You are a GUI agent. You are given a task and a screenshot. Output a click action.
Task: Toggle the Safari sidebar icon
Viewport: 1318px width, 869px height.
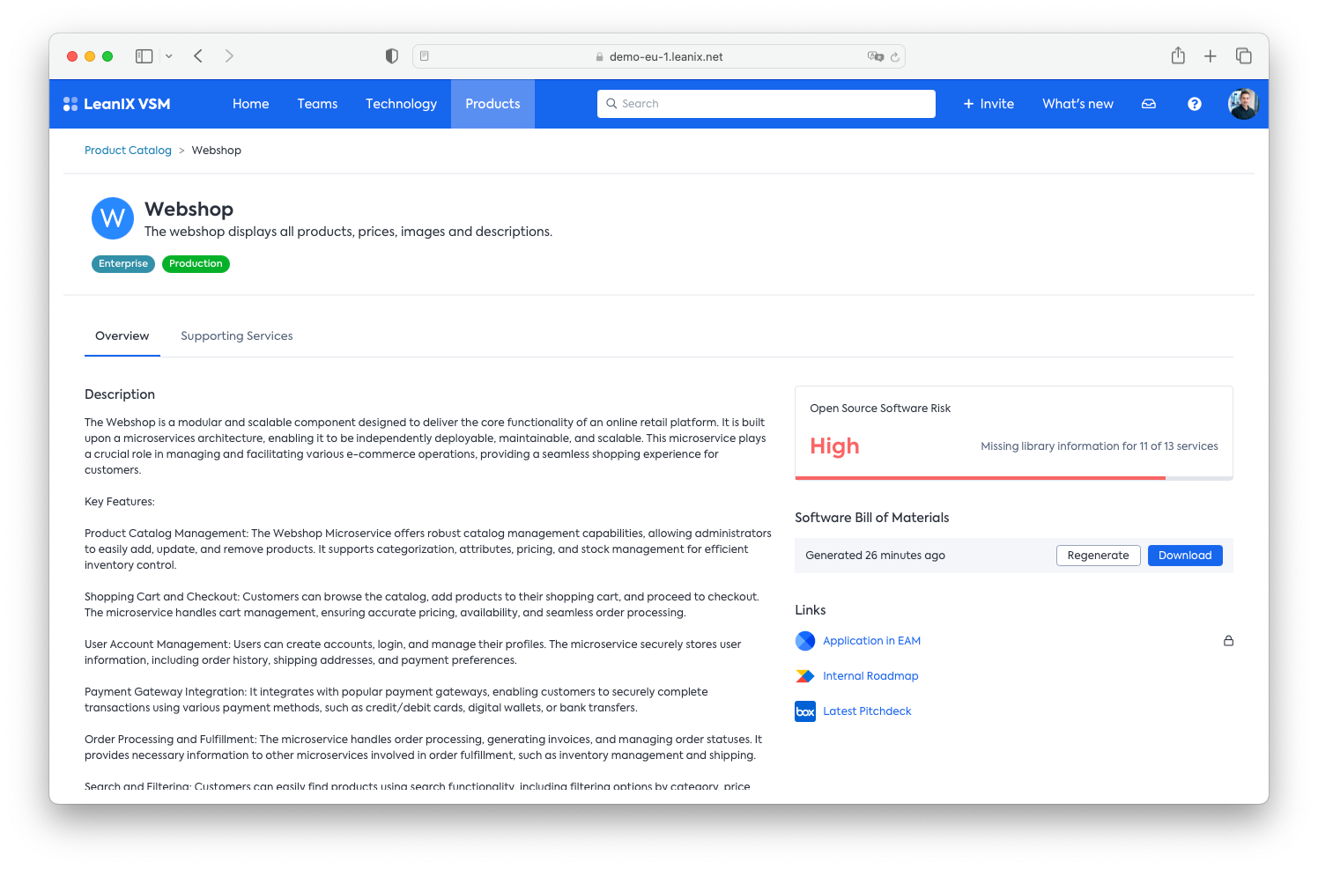[144, 56]
